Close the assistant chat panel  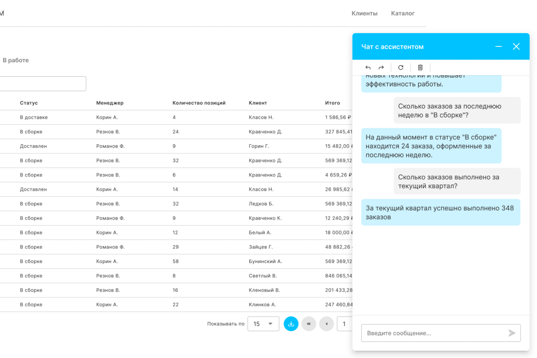[516, 46]
